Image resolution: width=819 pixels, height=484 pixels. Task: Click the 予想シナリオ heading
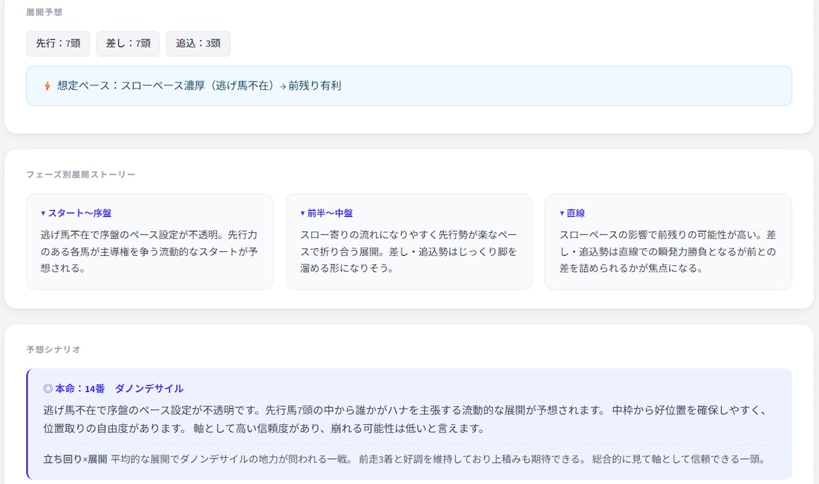click(x=54, y=350)
